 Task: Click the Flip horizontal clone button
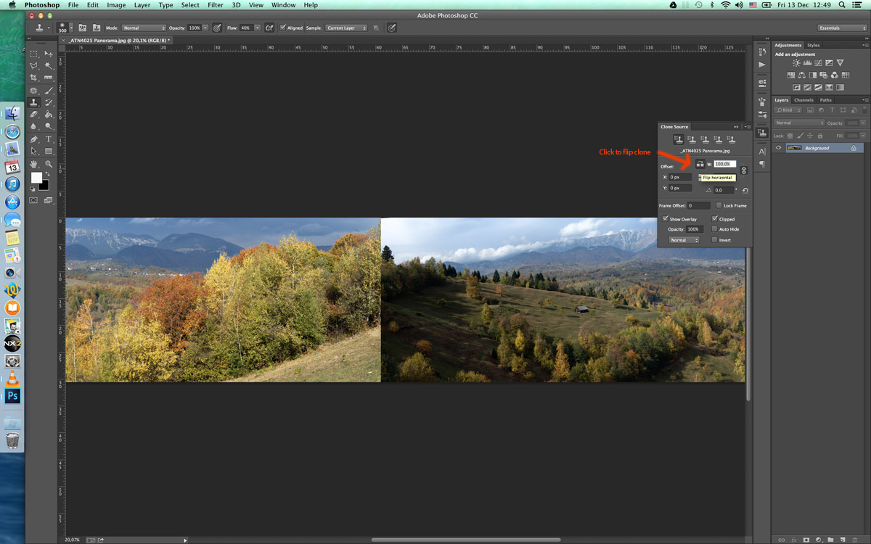(700, 165)
